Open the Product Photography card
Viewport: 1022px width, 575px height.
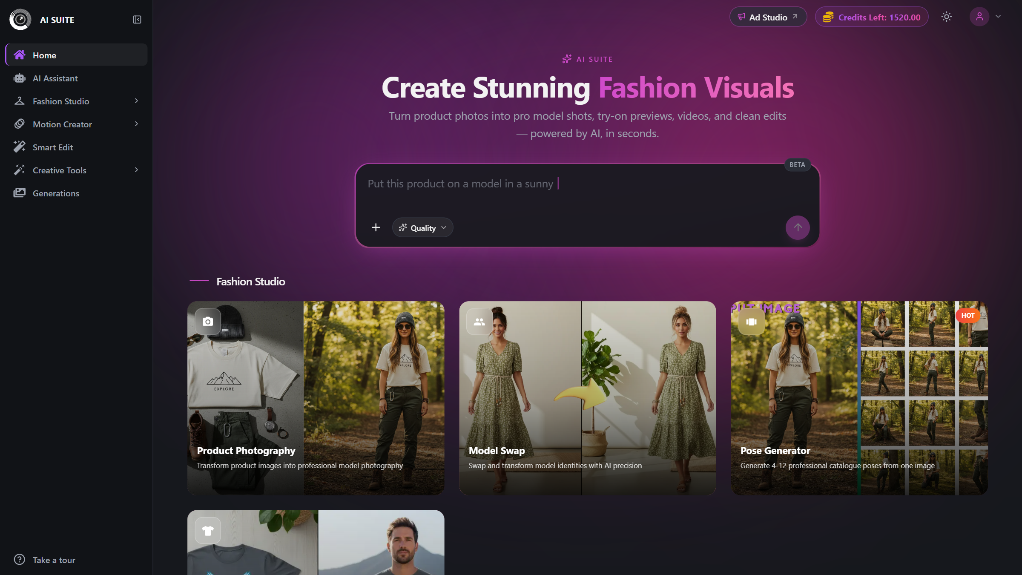[316, 398]
